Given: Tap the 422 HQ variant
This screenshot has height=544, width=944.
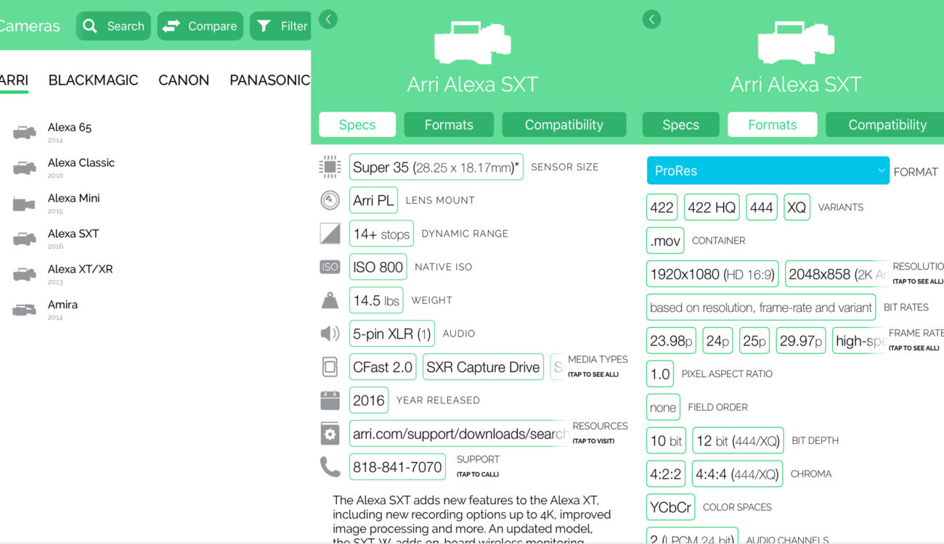Looking at the screenshot, I should click(712, 207).
